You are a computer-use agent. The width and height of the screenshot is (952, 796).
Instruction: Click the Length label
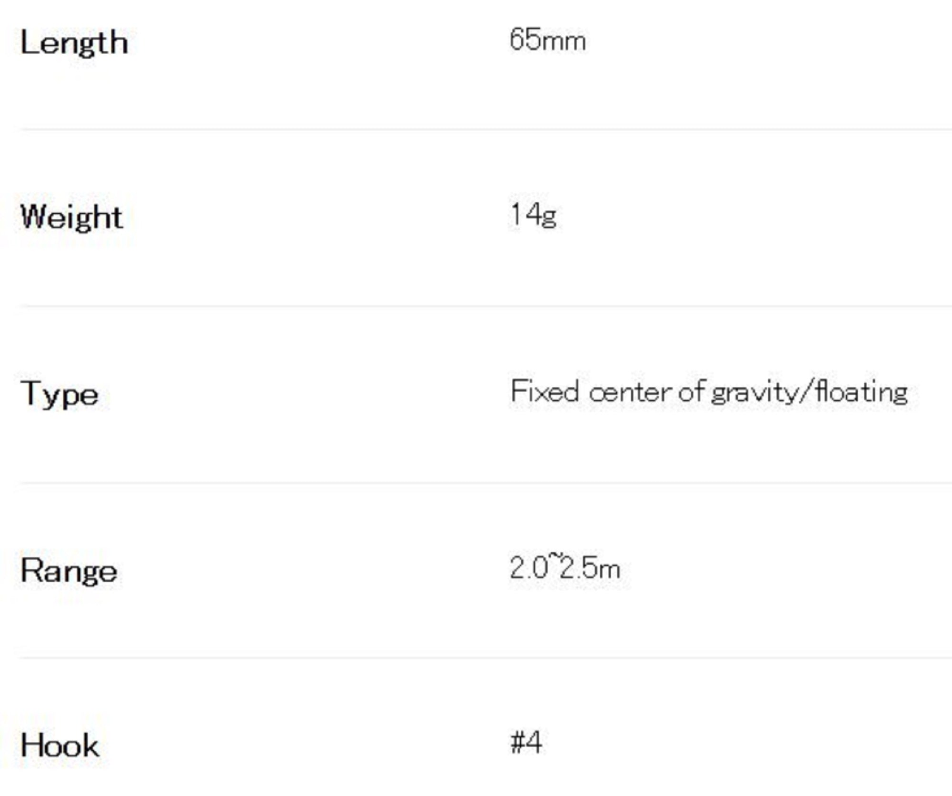tap(74, 43)
